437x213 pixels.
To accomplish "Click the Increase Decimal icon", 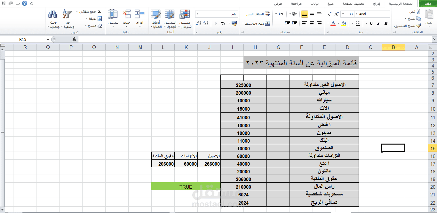I will click(x=206, y=23).
